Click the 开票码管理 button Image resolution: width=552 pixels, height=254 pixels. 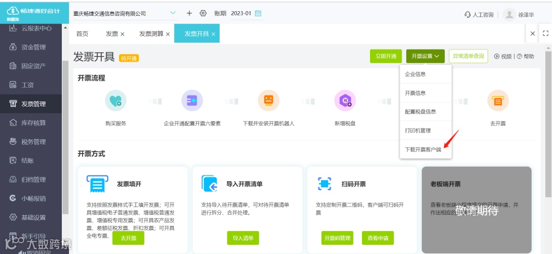(x=337, y=238)
